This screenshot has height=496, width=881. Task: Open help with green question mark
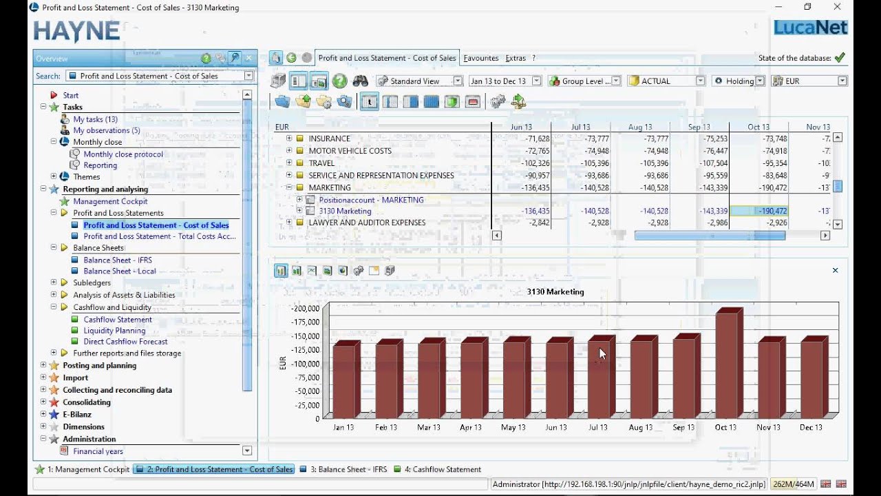(x=339, y=81)
